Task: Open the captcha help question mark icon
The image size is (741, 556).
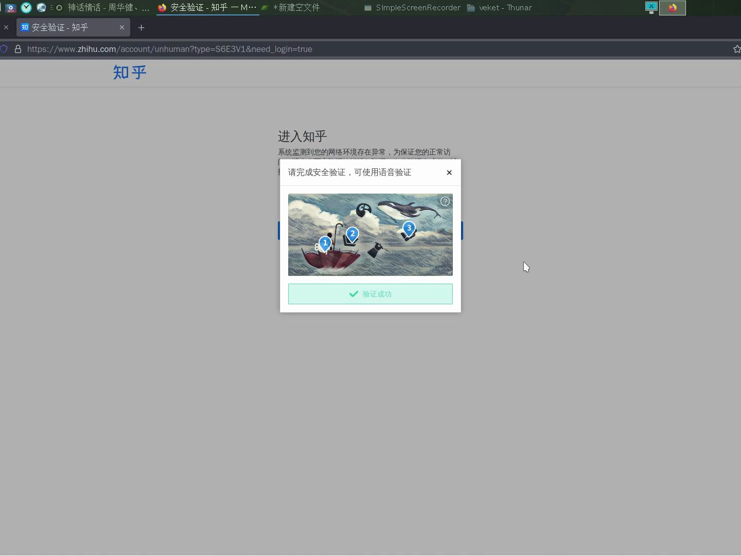Action: [x=445, y=201]
